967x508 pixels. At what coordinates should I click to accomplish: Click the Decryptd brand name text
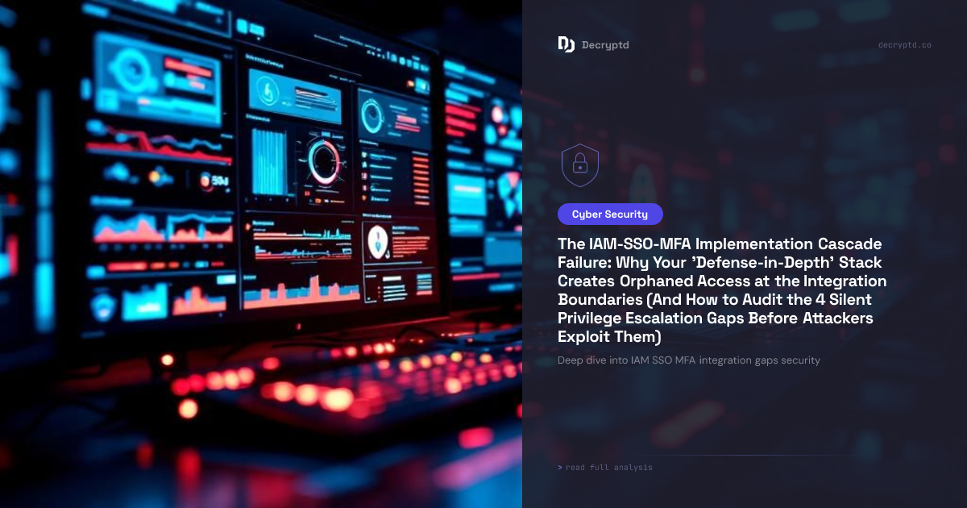point(605,45)
